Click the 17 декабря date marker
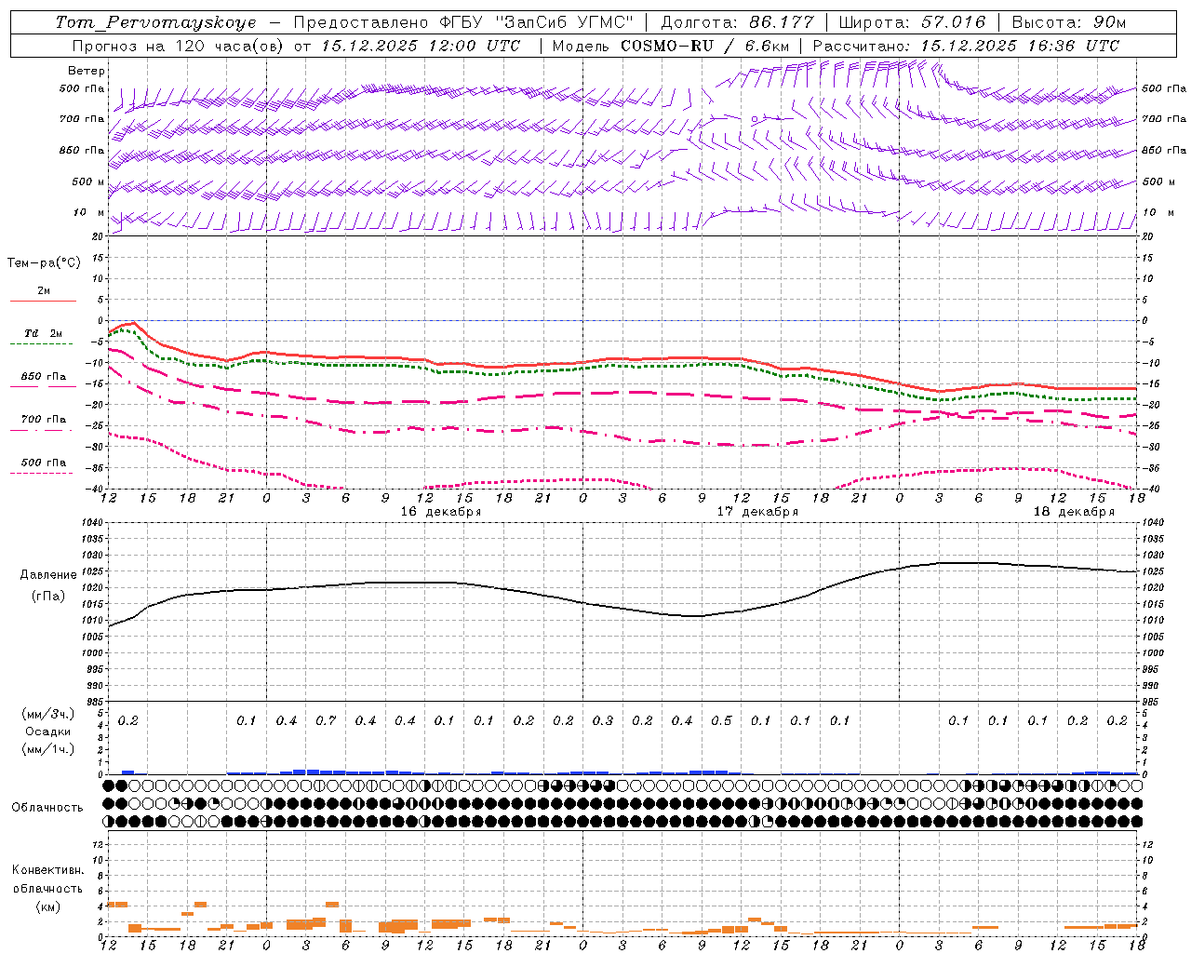Image resolution: width=1191 pixels, height=953 pixels. 757,512
